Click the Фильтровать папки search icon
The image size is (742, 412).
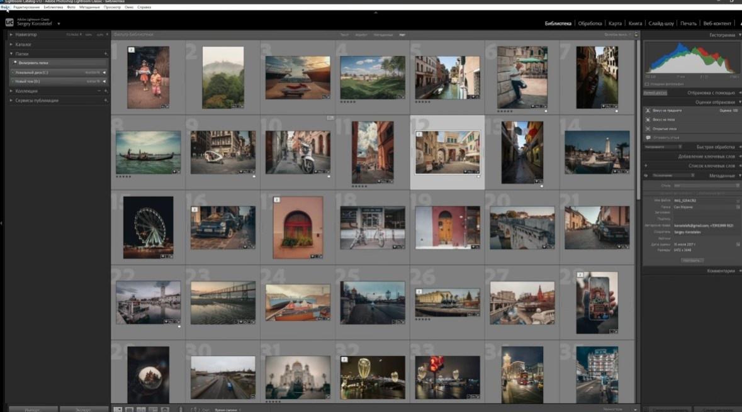pyautogui.click(x=15, y=62)
